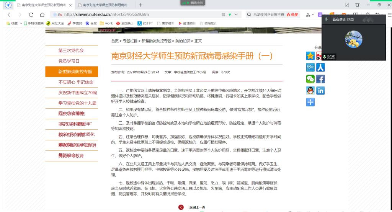Click 返回上一页 back link
This screenshot has height=212, width=392.
(197, 207)
